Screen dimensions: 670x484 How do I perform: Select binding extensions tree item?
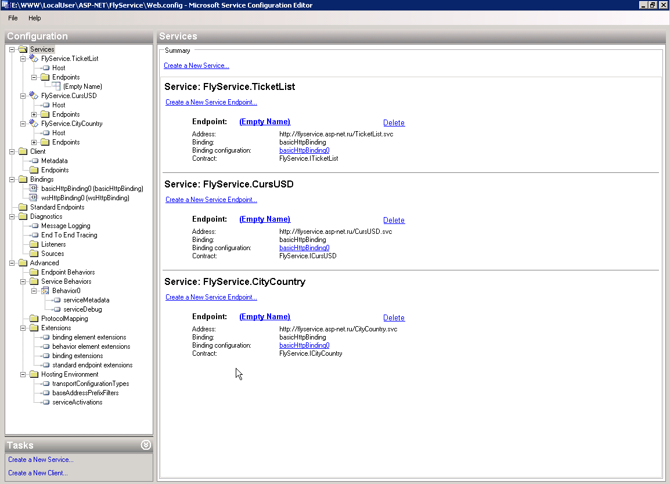pyautogui.click(x=77, y=356)
